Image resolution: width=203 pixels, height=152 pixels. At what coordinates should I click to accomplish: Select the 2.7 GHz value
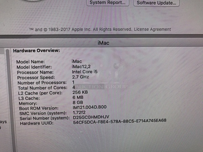click(x=81, y=77)
